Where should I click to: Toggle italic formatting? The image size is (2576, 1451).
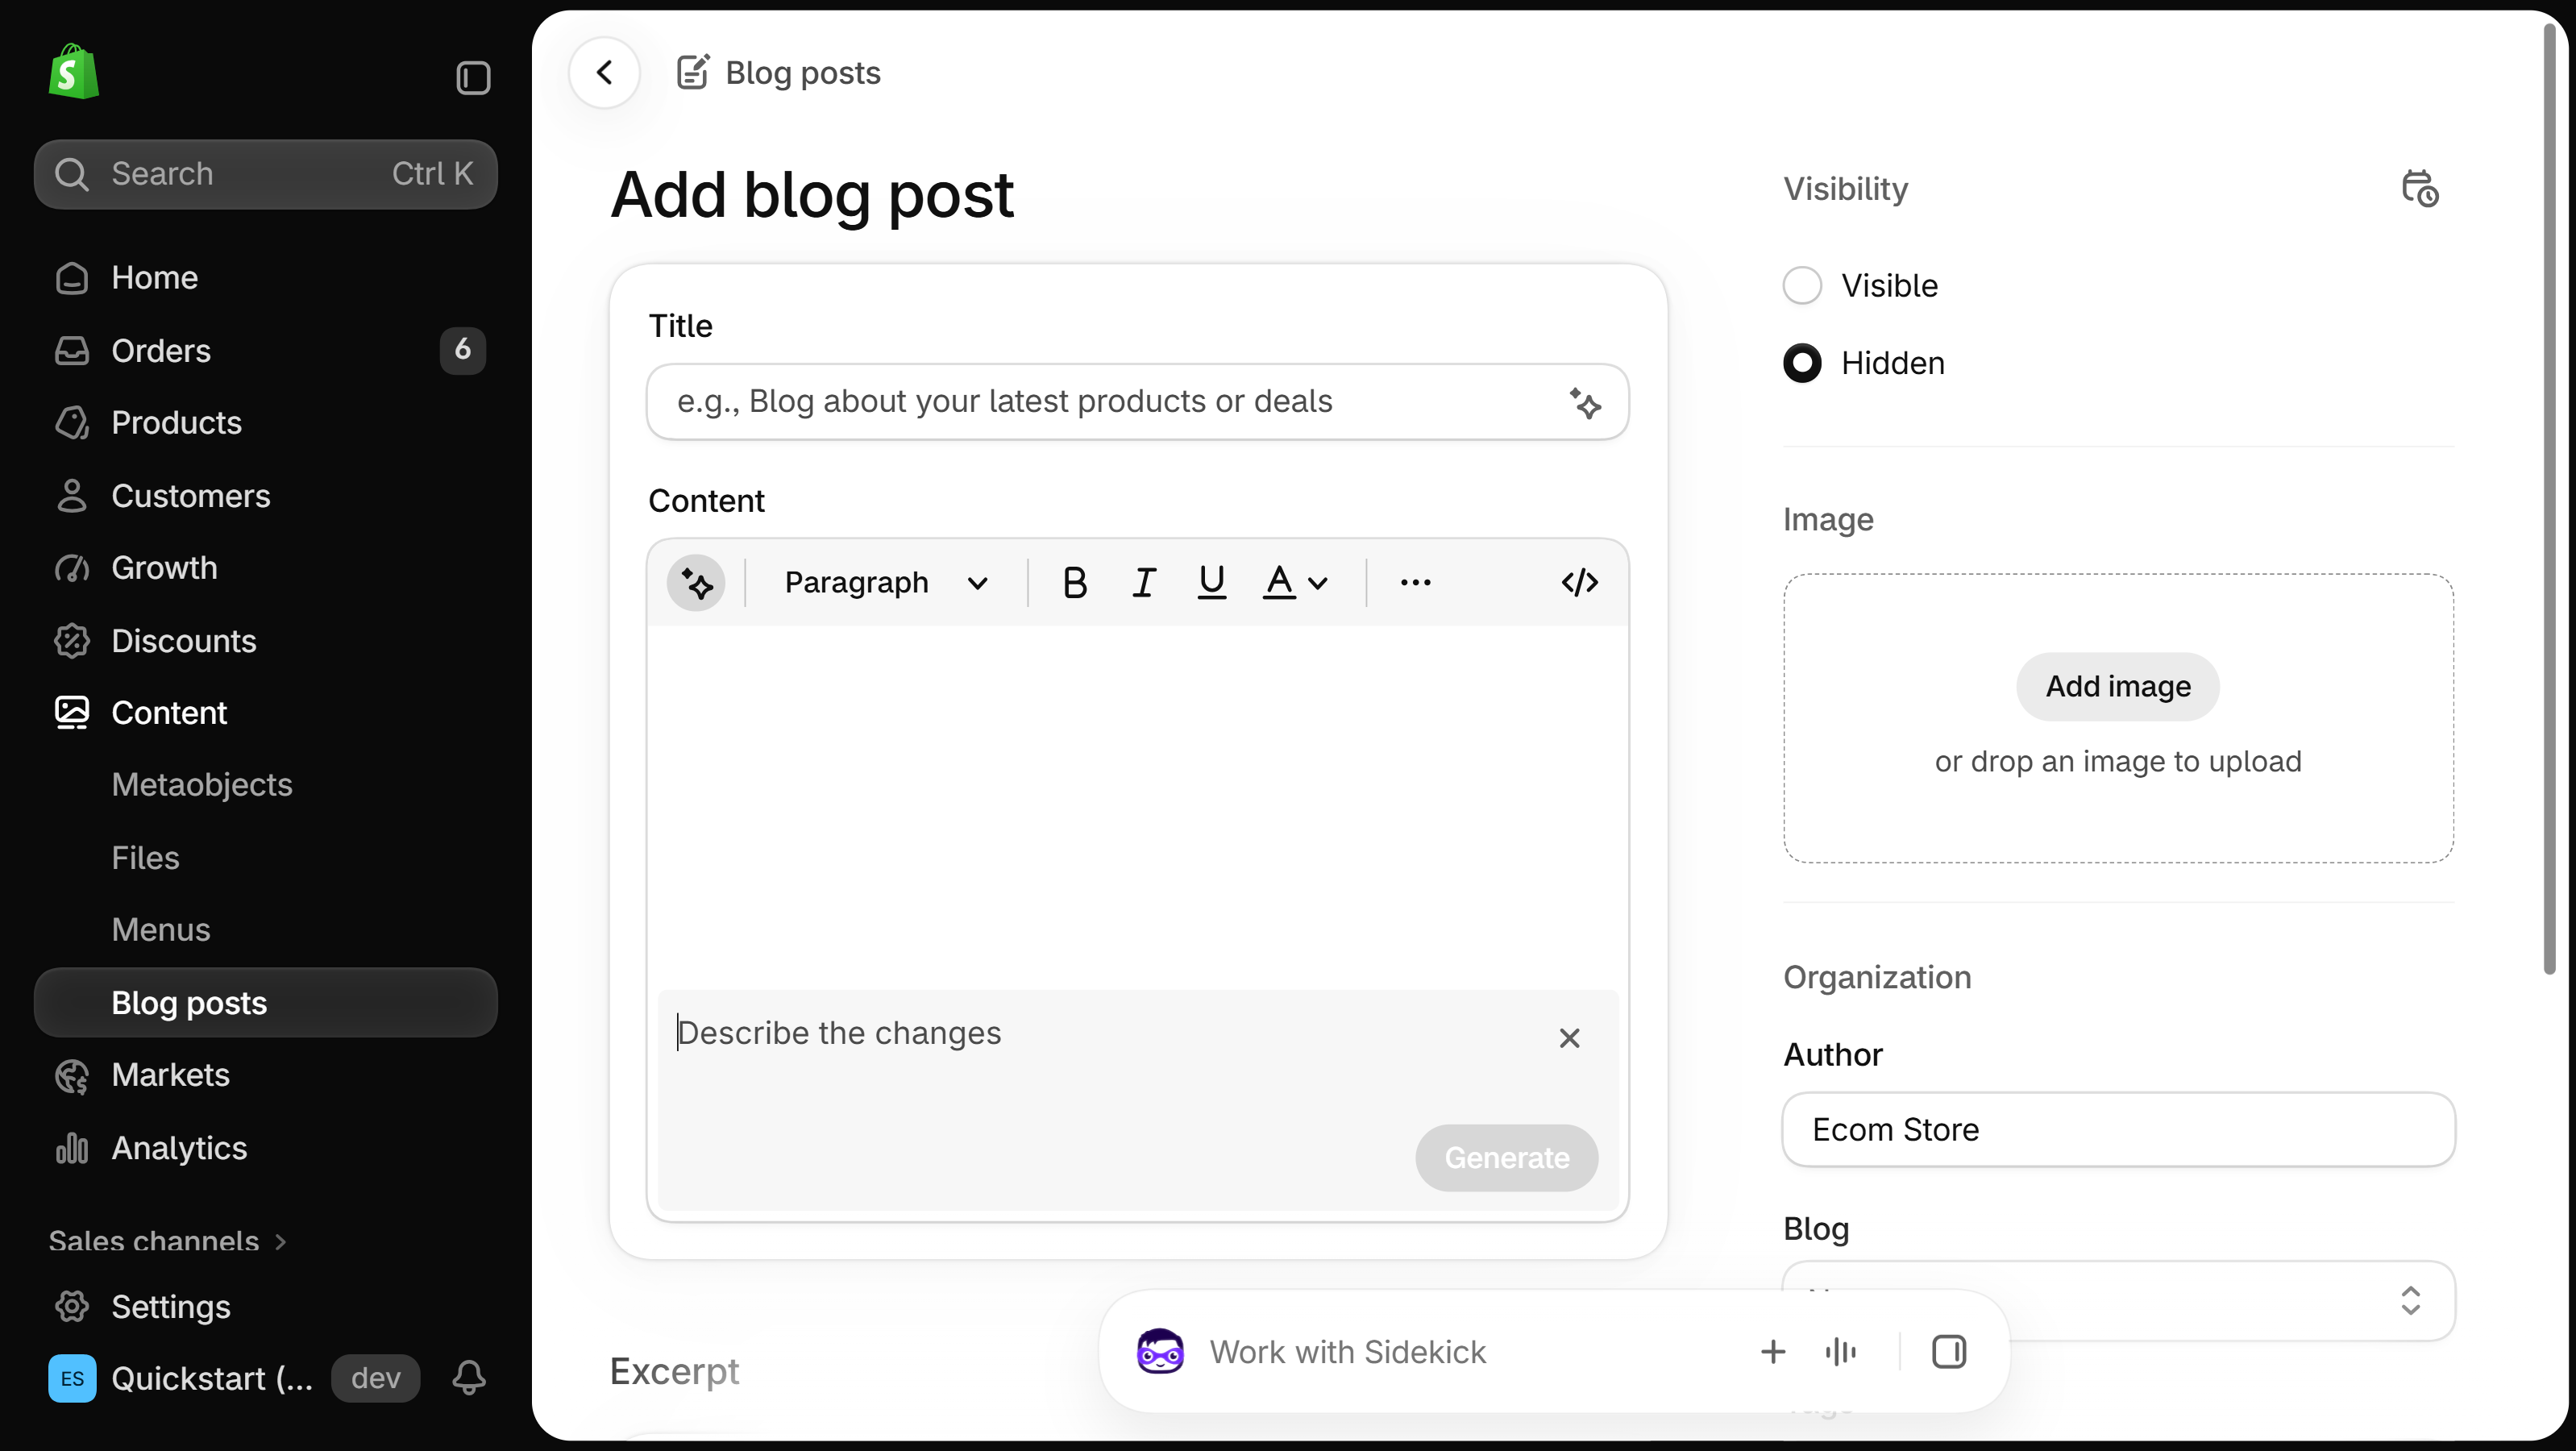pos(1143,582)
